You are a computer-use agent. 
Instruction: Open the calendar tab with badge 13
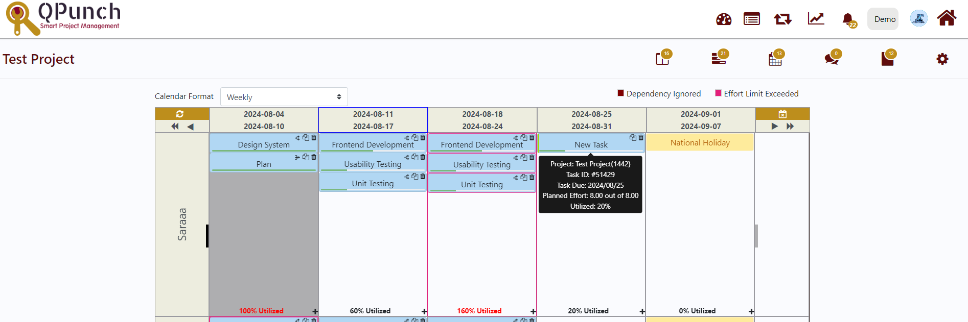pyautogui.click(x=775, y=59)
